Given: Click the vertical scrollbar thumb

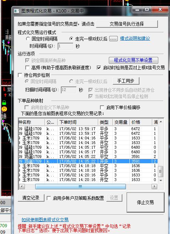Looking at the screenshot, I should 161,171.
